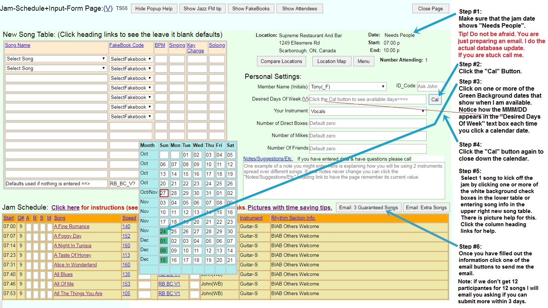Open the Key Change heading link

tap(195, 48)
